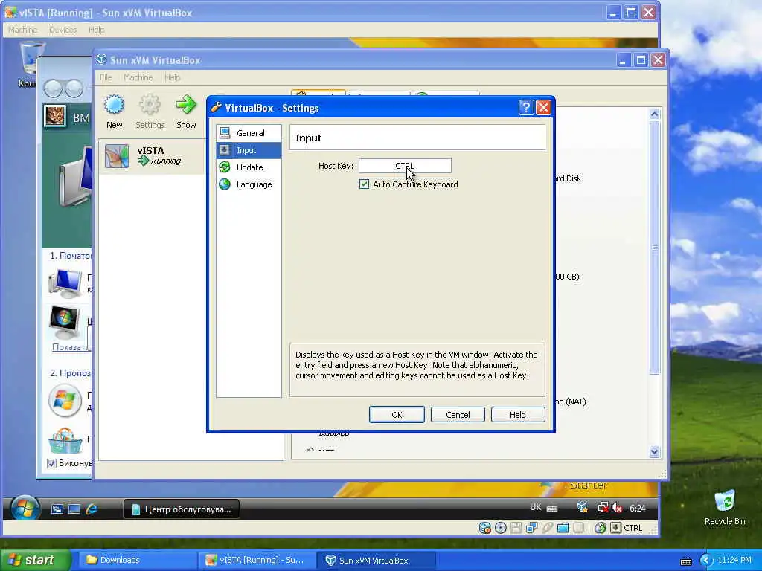762x571 pixels.
Task: Minimize the Sun xVM VirtualBox manager window
Action: [624, 60]
